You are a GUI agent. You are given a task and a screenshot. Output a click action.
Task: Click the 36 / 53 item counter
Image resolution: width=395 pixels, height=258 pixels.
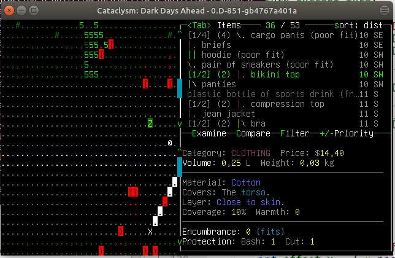coord(282,25)
